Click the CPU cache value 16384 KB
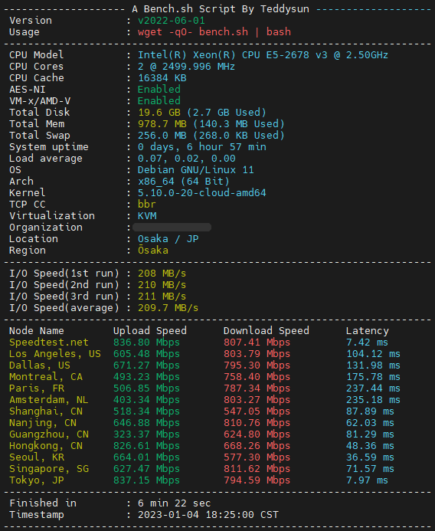This screenshot has width=435, height=531. click(162, 78)
